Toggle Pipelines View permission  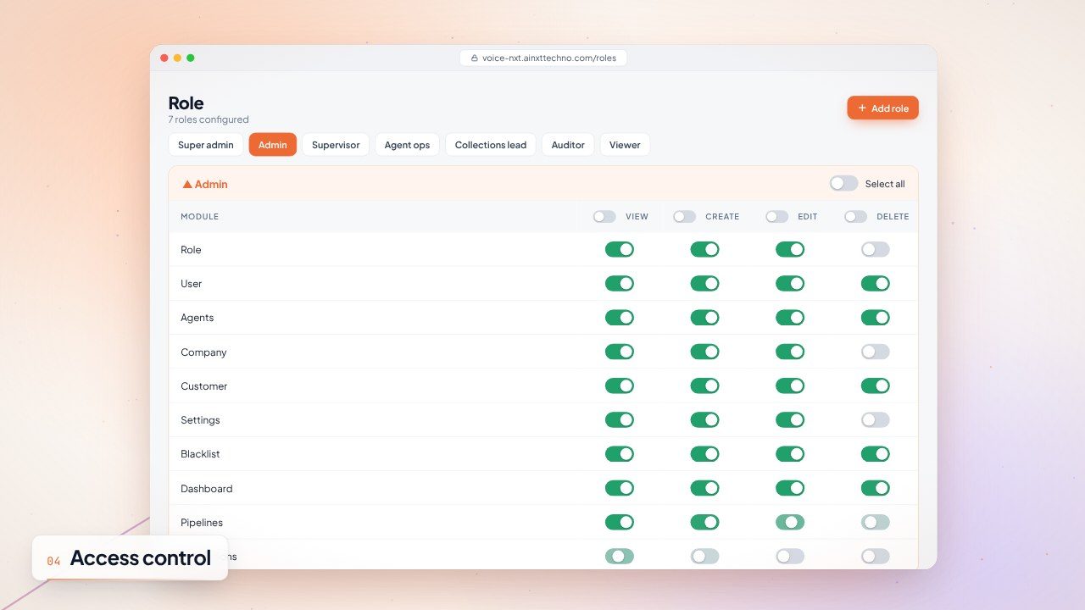click(620, 522)
